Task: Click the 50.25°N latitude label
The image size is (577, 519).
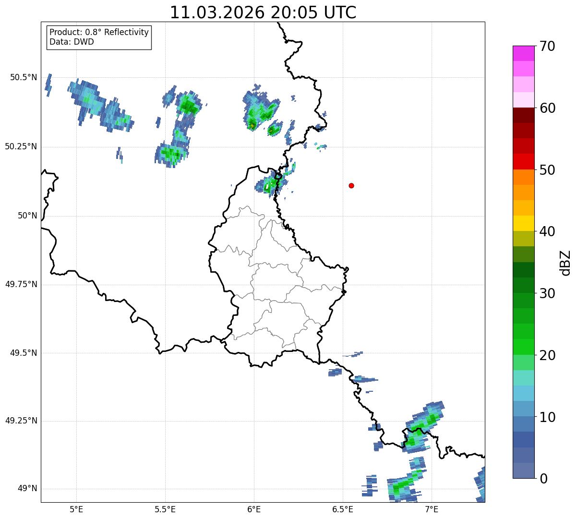Action: (21, 146)
